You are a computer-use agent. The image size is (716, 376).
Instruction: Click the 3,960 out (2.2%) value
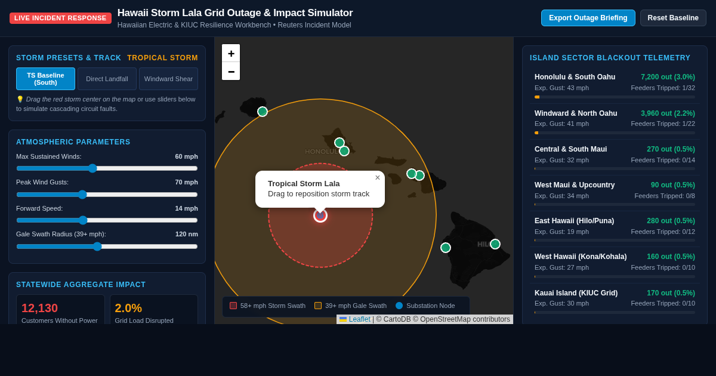click(668, 113)
